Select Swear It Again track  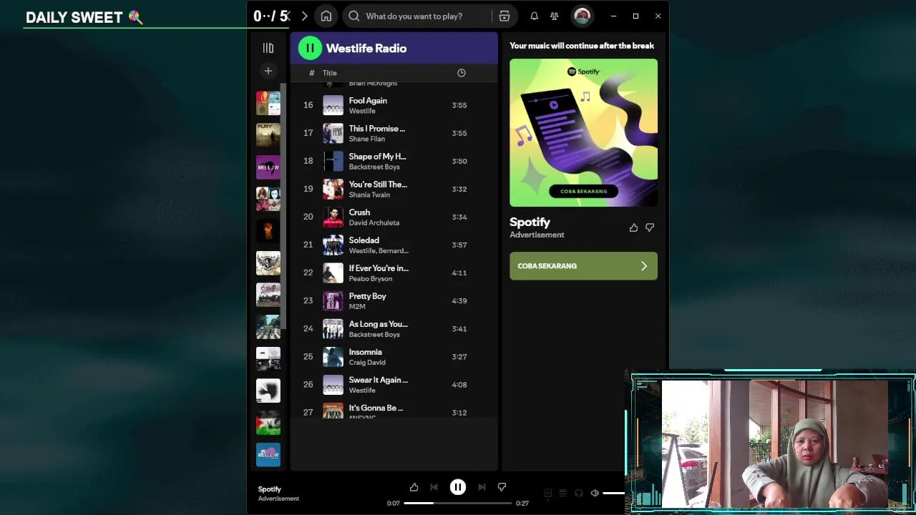coord(394,384)
